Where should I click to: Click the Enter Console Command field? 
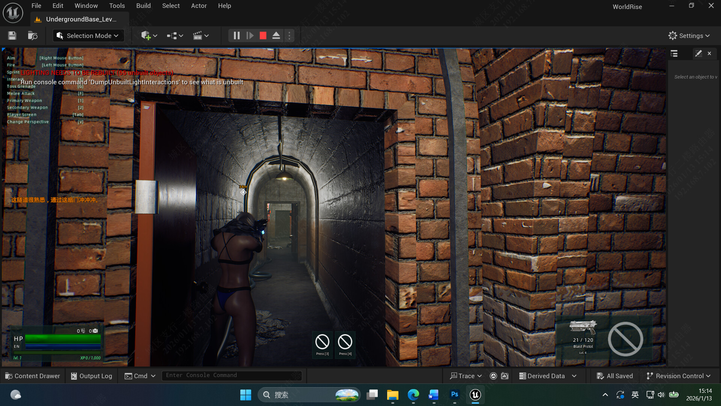pyautogui.click(x=231, y=375)
